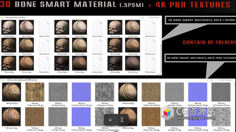The image size is (236, 132).
Task: Select the MG-bone 025.jpg skull thumbnail
Action: 9,45
